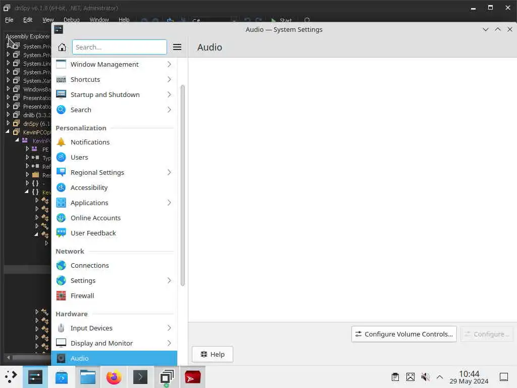
Task: Click the Help button
Action: [x=213, y=354]
